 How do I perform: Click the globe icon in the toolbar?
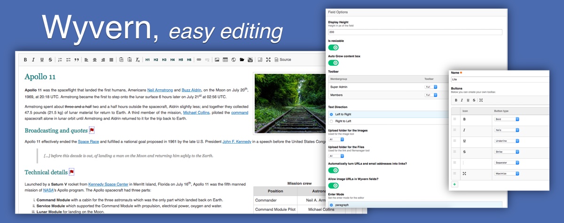pyautogui.click(x=234, y=60)
